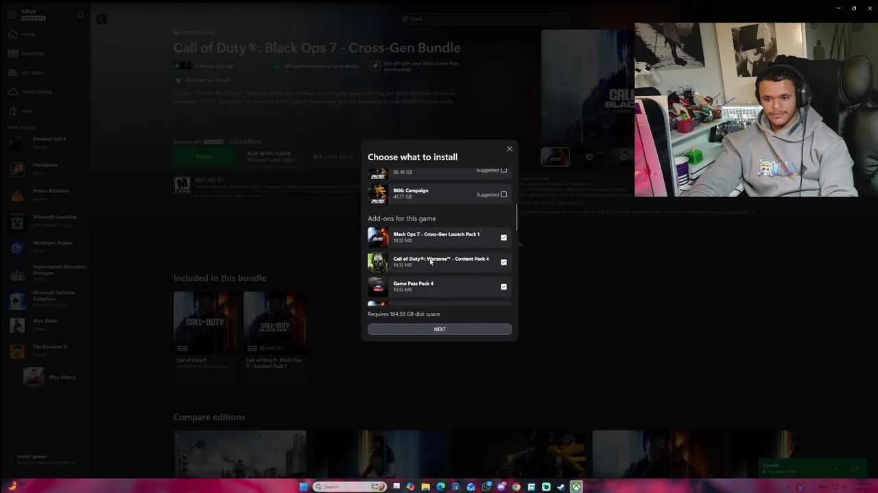Viewport: 878px width, 493px height.
Task: Click the BO6: Campaign cover thumbnail
Action: coord(378,194)
